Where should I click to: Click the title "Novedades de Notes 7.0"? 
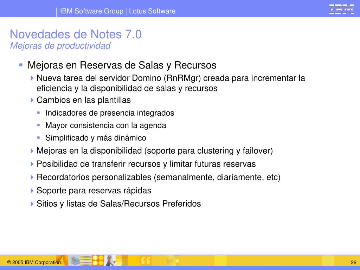pyautogui.click(x=76, y=34)
